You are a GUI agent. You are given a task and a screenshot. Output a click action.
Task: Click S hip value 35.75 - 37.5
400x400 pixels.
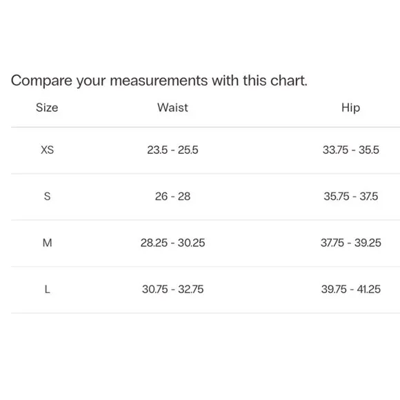point(351,197)
